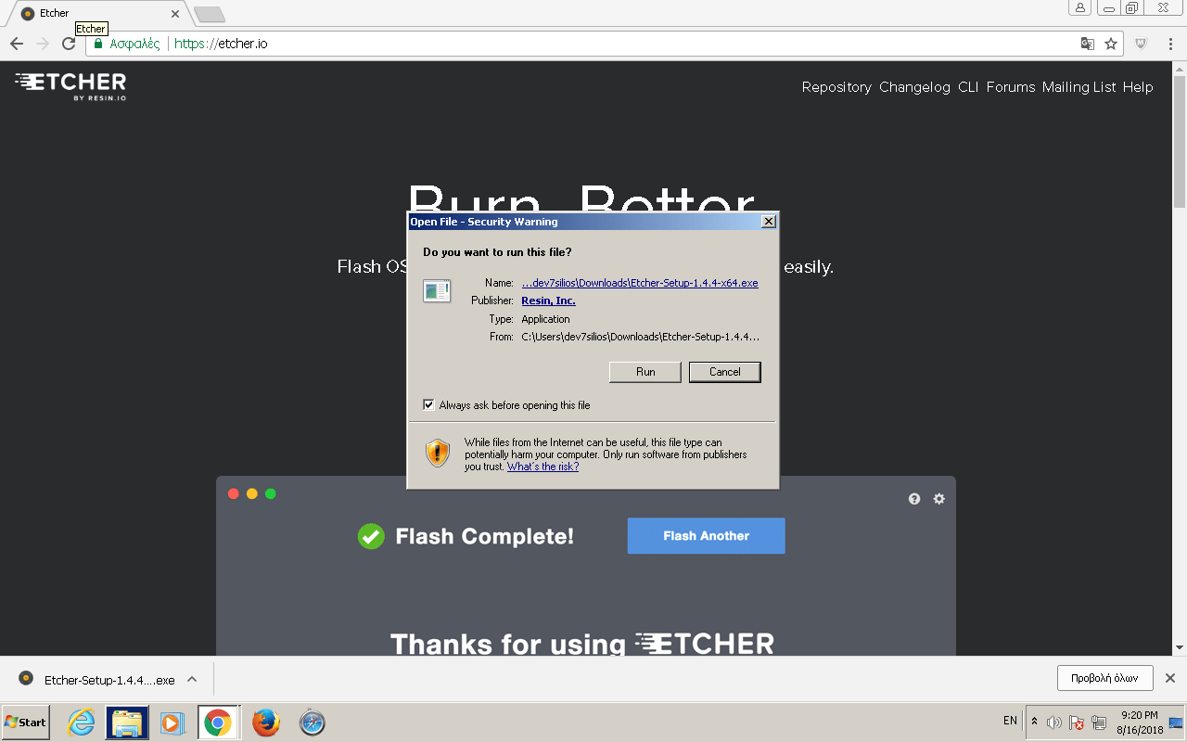Click the yellow dot in the Etcher preview window
This screenshot has width=1187, height=742.
(x=252, y=493)
